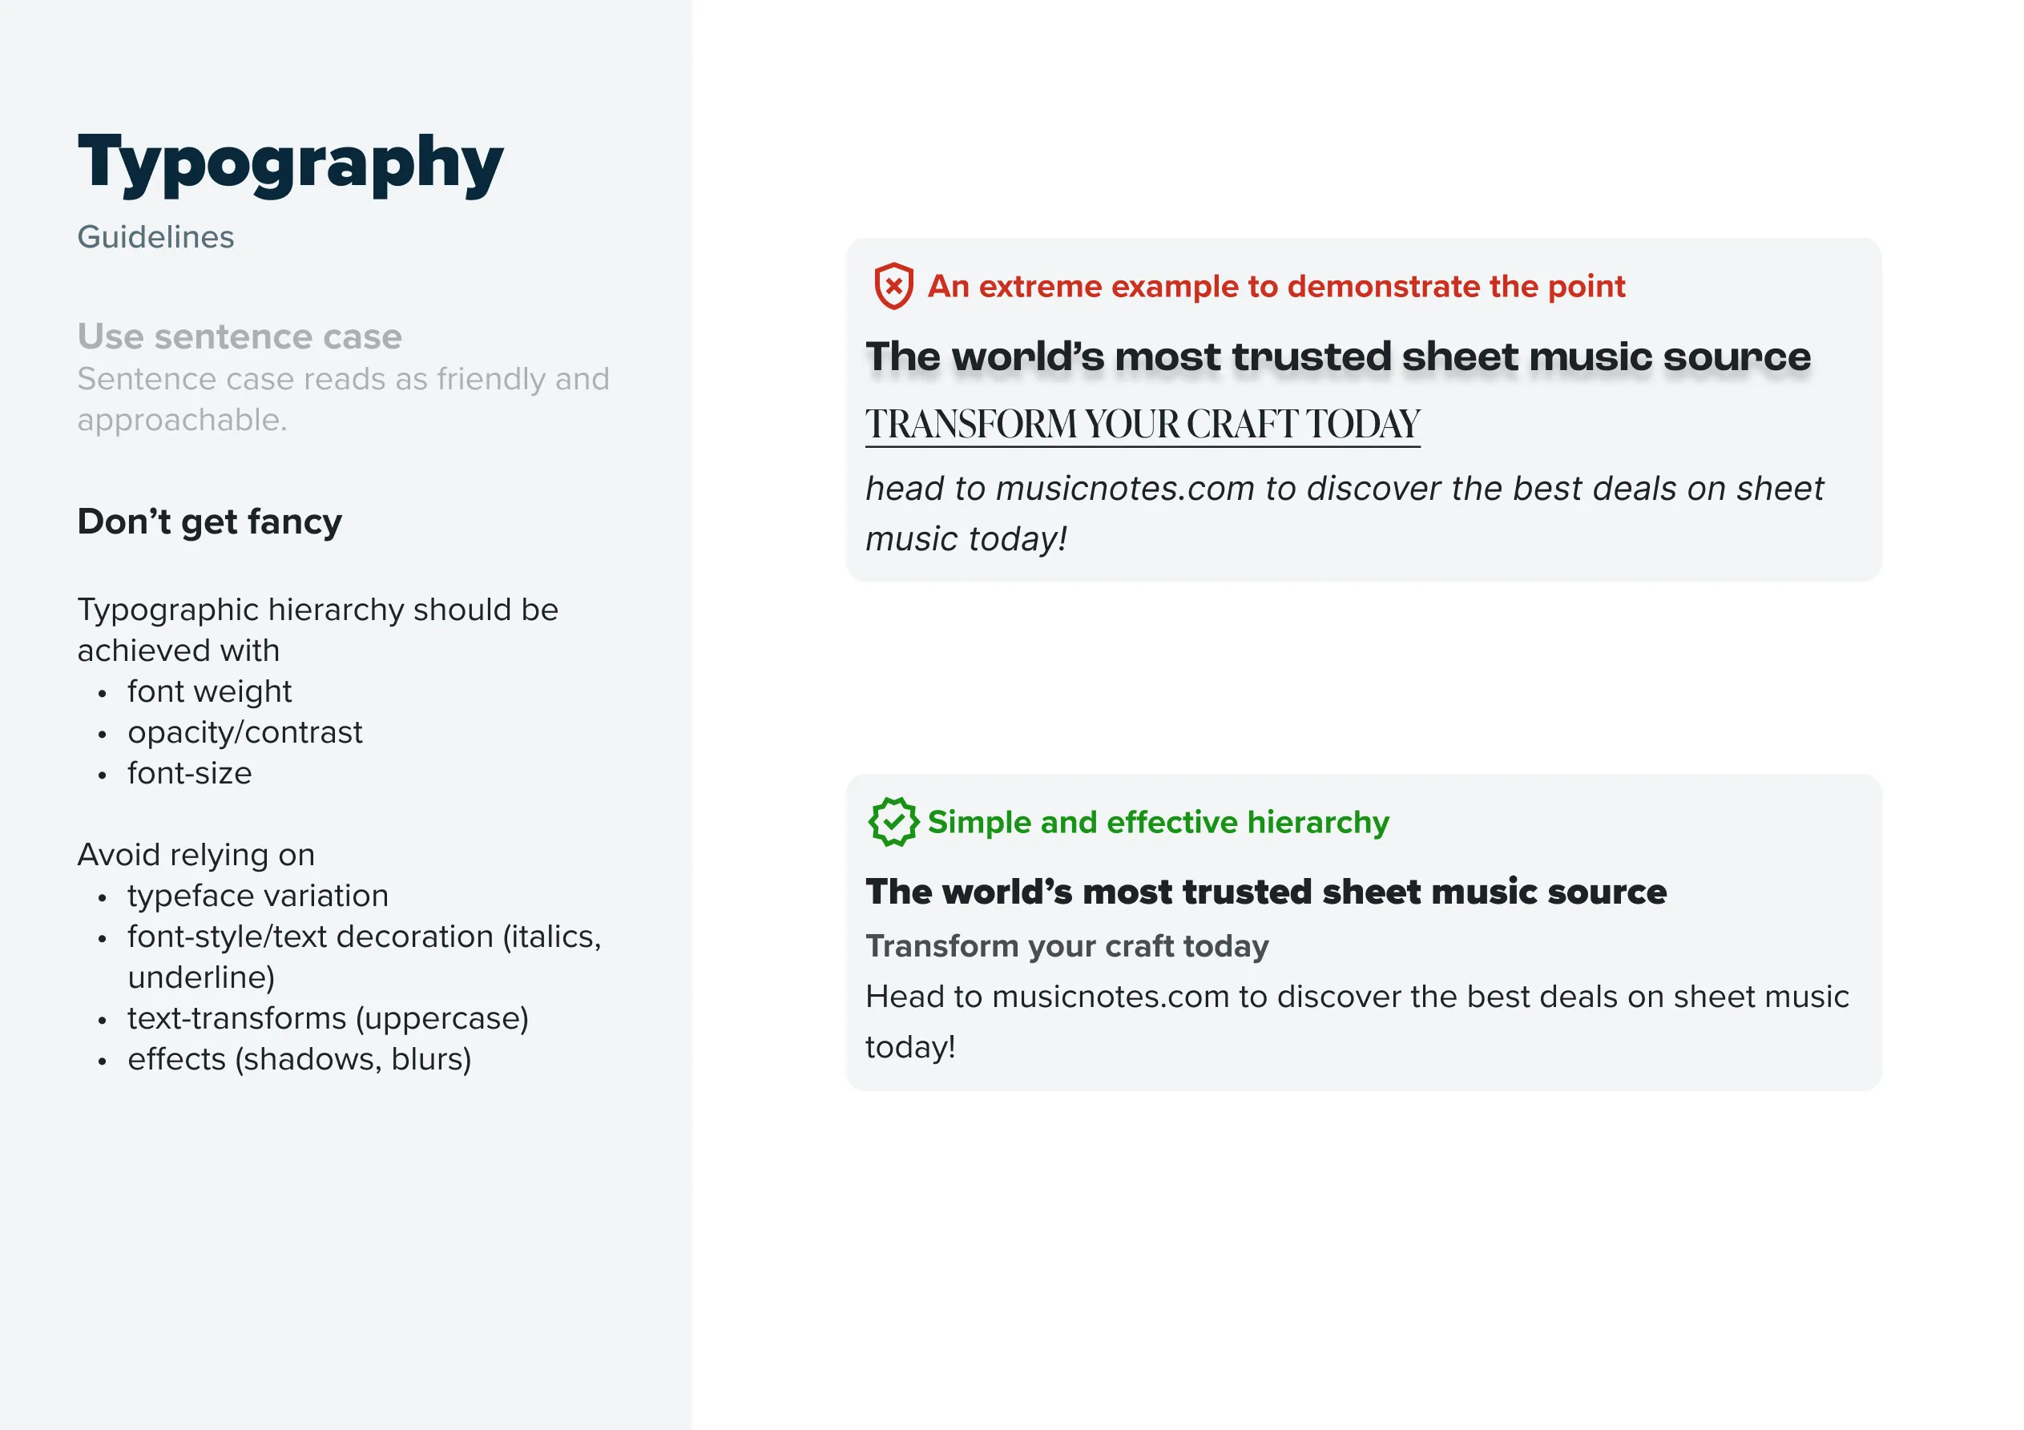Click the underlined TRANSFORM YOUR CRAFT TODAY text
The width and height of the screenshot is (2024, 1430).
1142,424
